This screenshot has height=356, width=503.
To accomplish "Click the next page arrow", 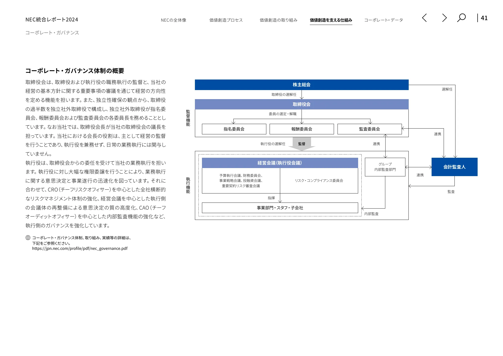I will (444, 18).
